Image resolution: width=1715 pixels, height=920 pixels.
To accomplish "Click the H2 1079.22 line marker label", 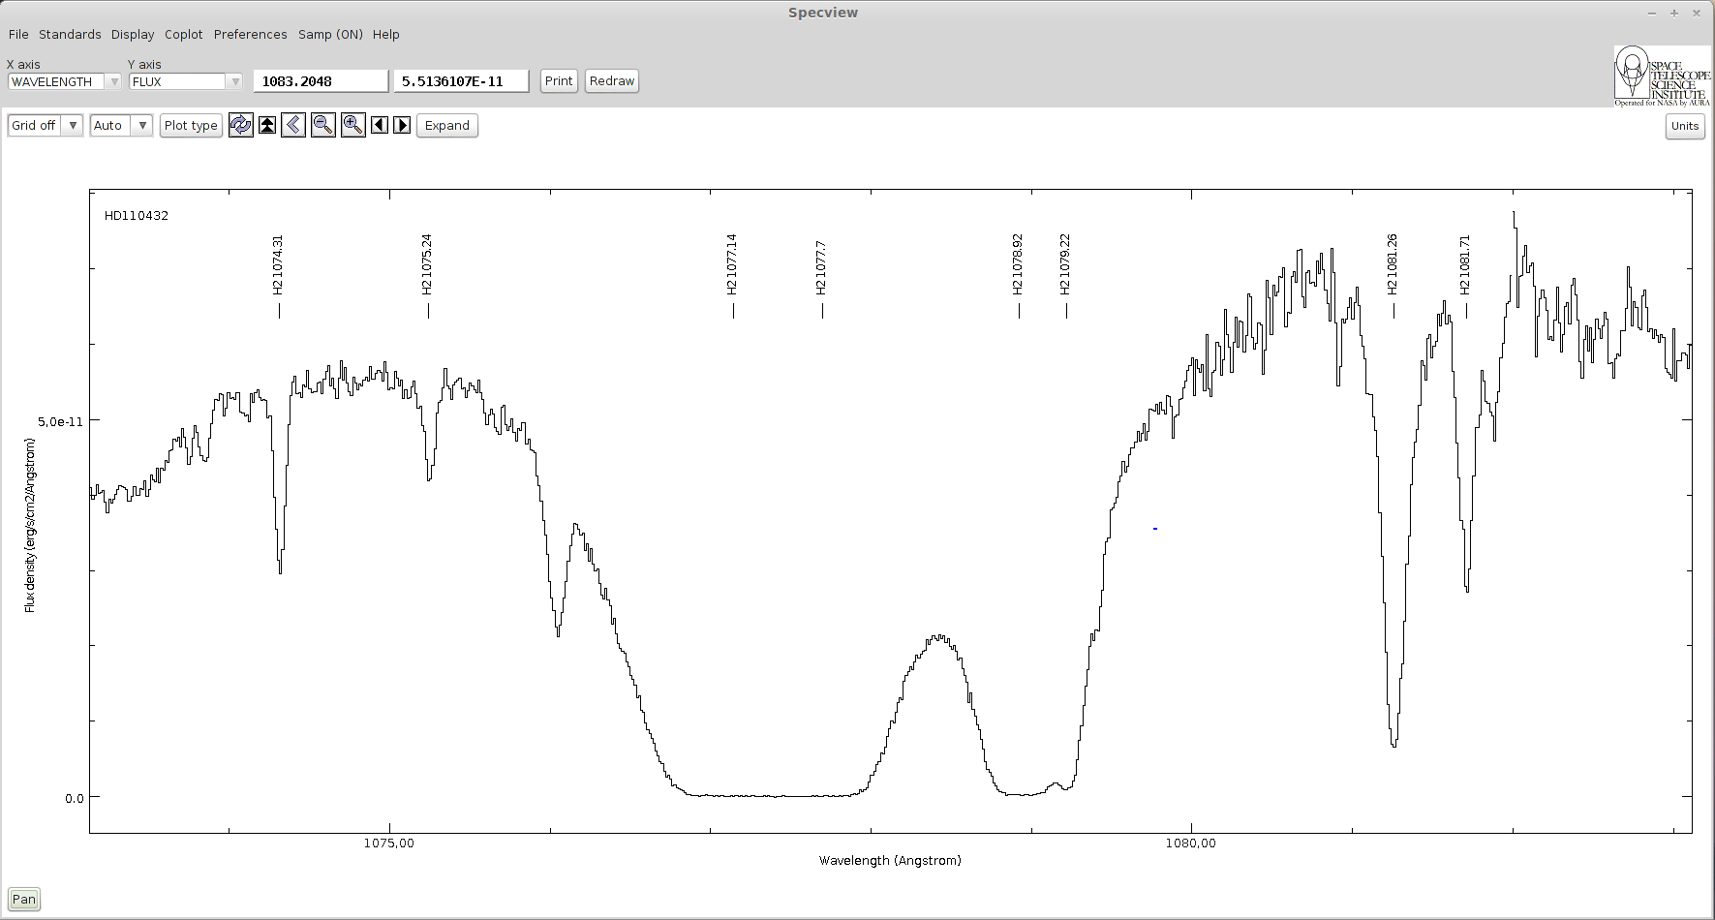I will 1066,263.
